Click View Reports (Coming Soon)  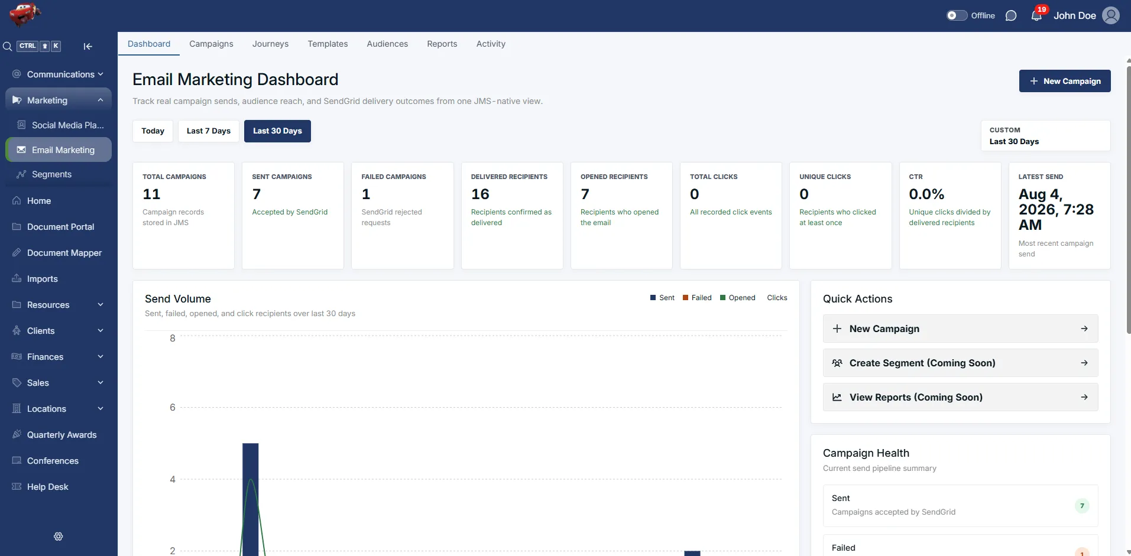point(960,397)
